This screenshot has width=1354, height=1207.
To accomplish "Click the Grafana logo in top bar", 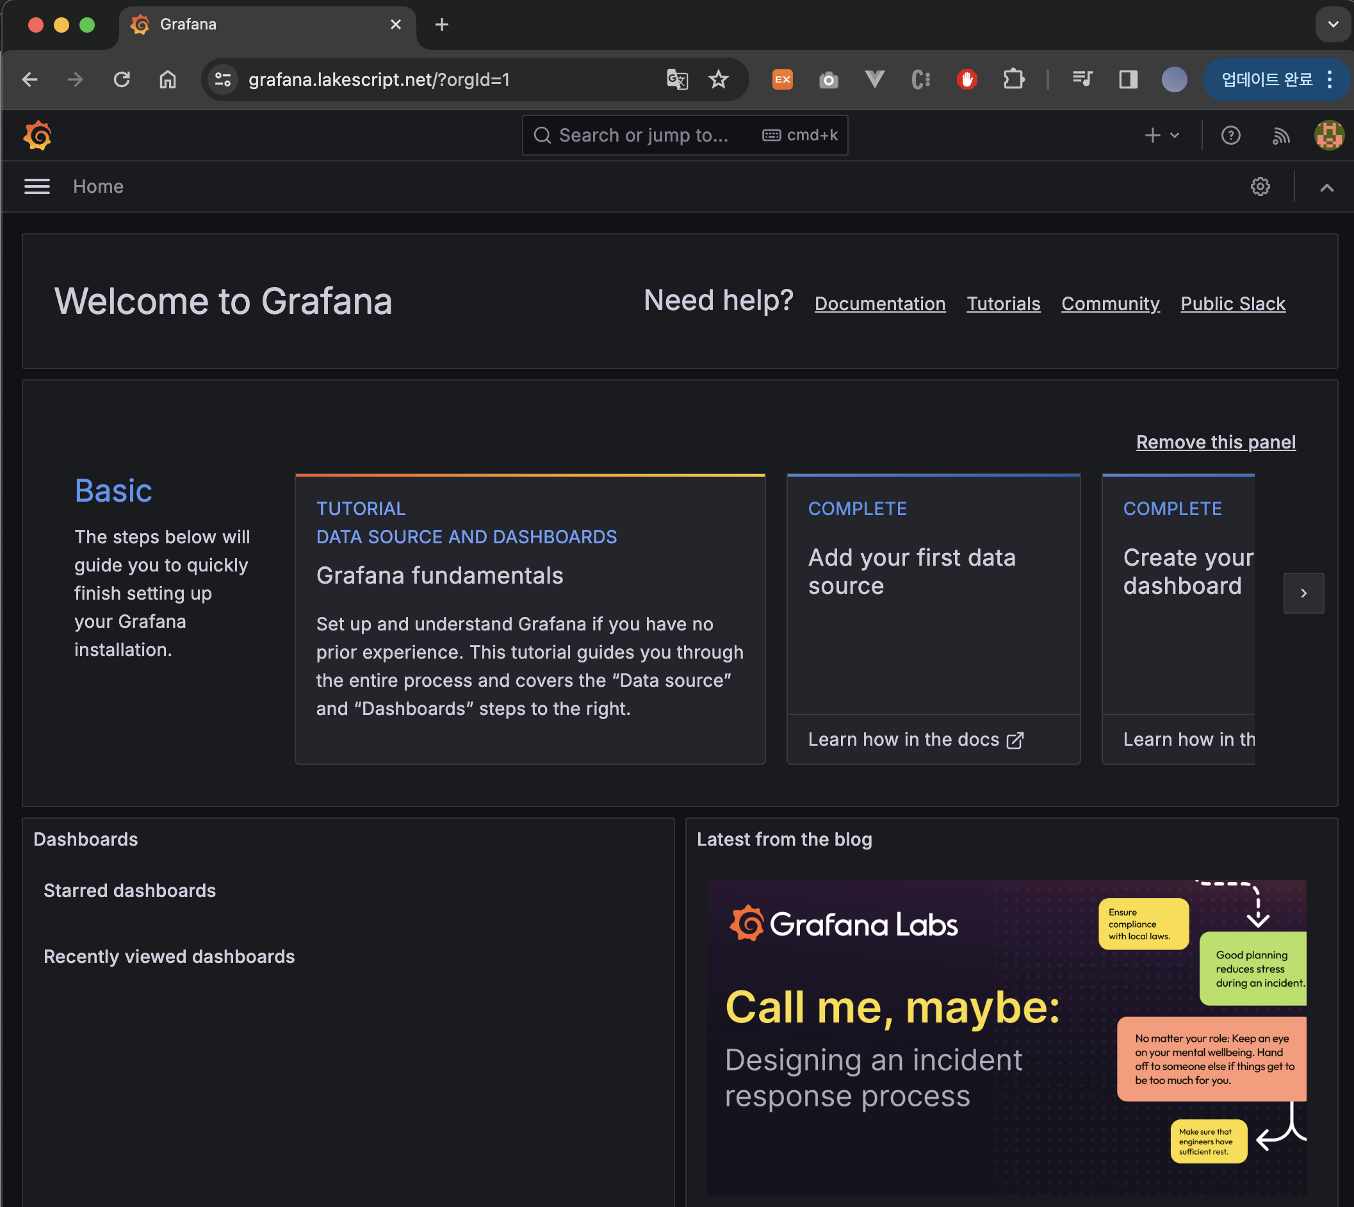I will coord(38,135).
